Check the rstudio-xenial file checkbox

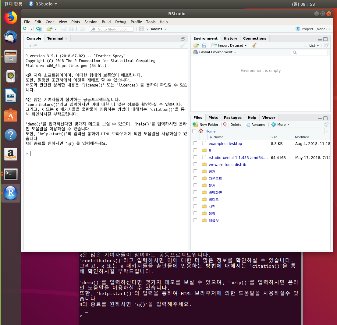pos(195,157)
